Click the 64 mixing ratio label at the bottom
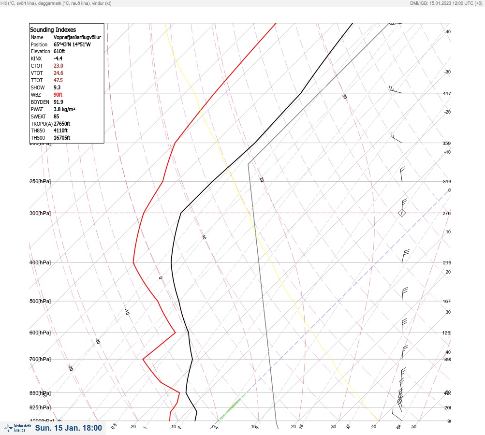The height and width of the screenshot is (435, 485). pyautogui.click(x=399, y=427)
